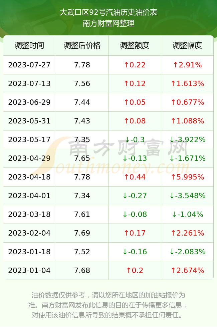Click the 调整额度 column header

pyautogui.click(x=135, y=45)
